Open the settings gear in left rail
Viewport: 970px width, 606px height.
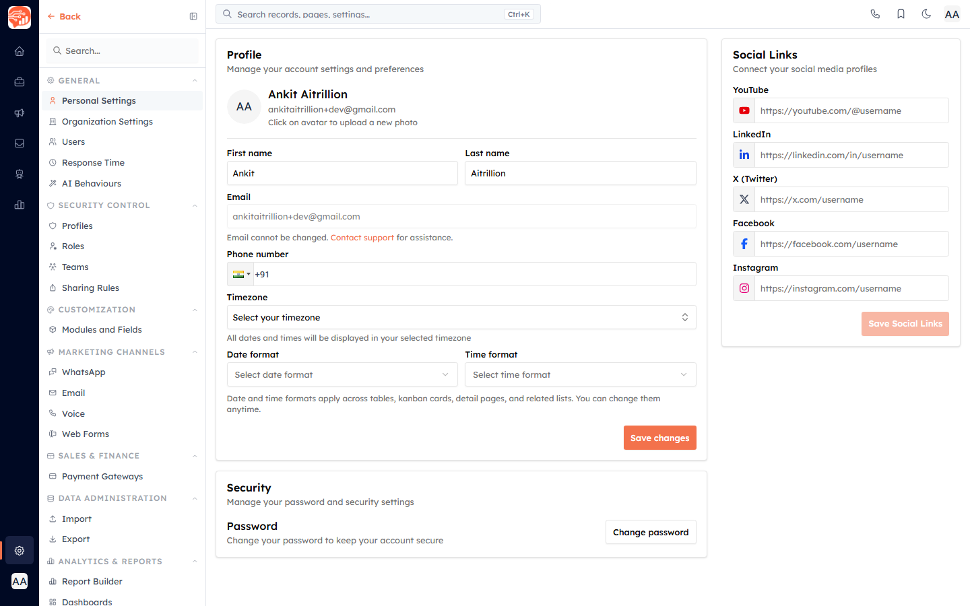tap(20, 551)
